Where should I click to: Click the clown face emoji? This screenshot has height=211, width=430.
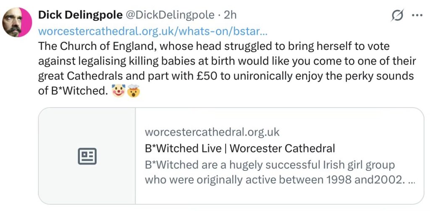[119, 90]
